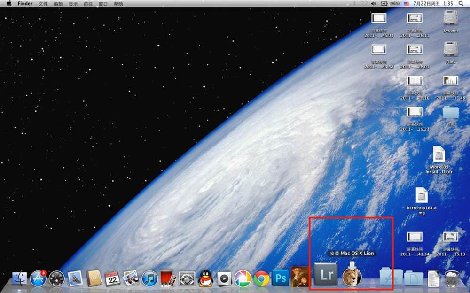Open the Finder application menu
This screenshot has height=293, width=470.
coord(25,4)
